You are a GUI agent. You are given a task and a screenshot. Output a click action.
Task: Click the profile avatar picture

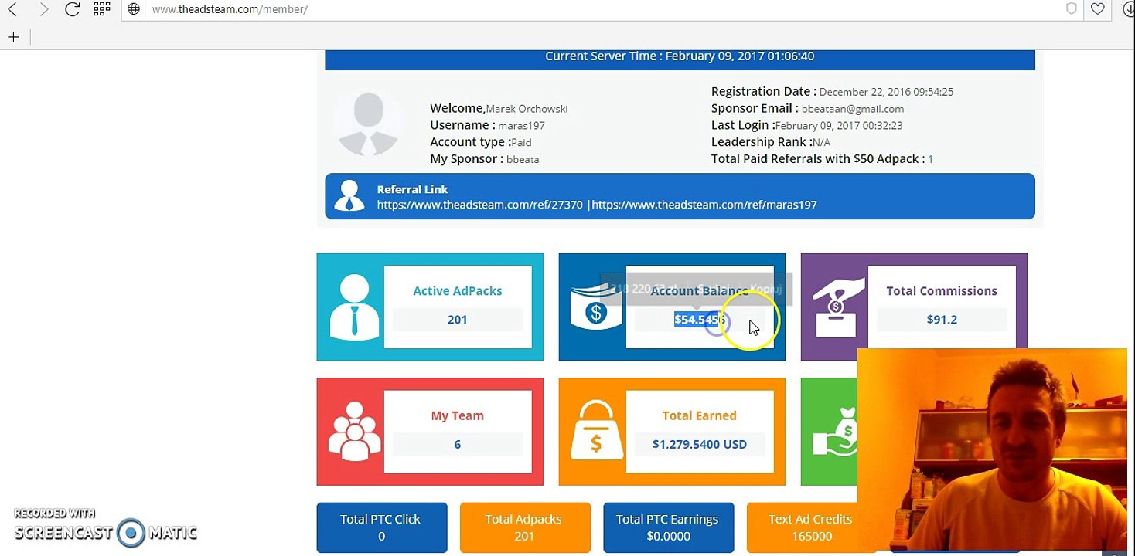(x=369, y=124)
